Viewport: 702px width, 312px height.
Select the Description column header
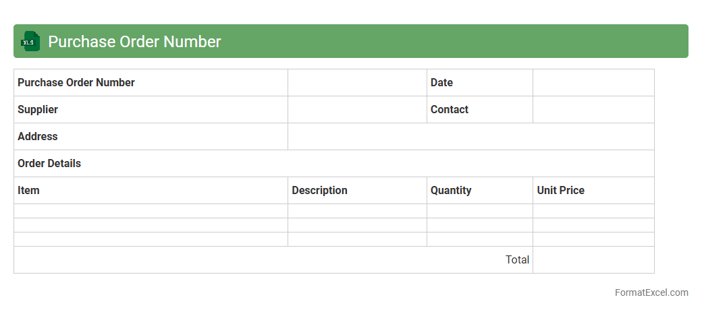(357, 191)
